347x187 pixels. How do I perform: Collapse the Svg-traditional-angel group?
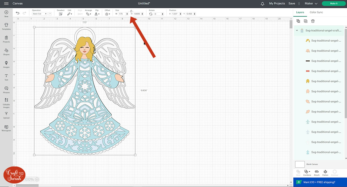297,30
